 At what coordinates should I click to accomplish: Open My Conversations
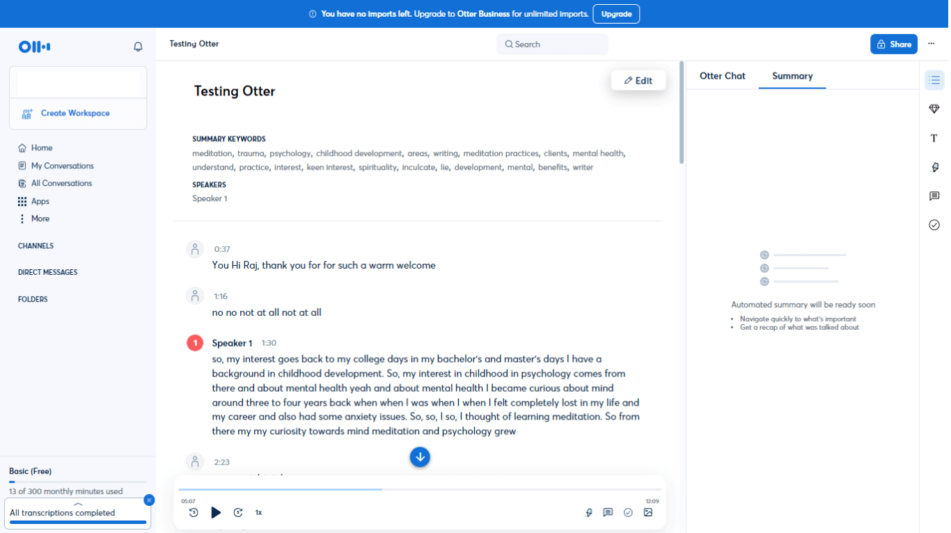[56, 166]
